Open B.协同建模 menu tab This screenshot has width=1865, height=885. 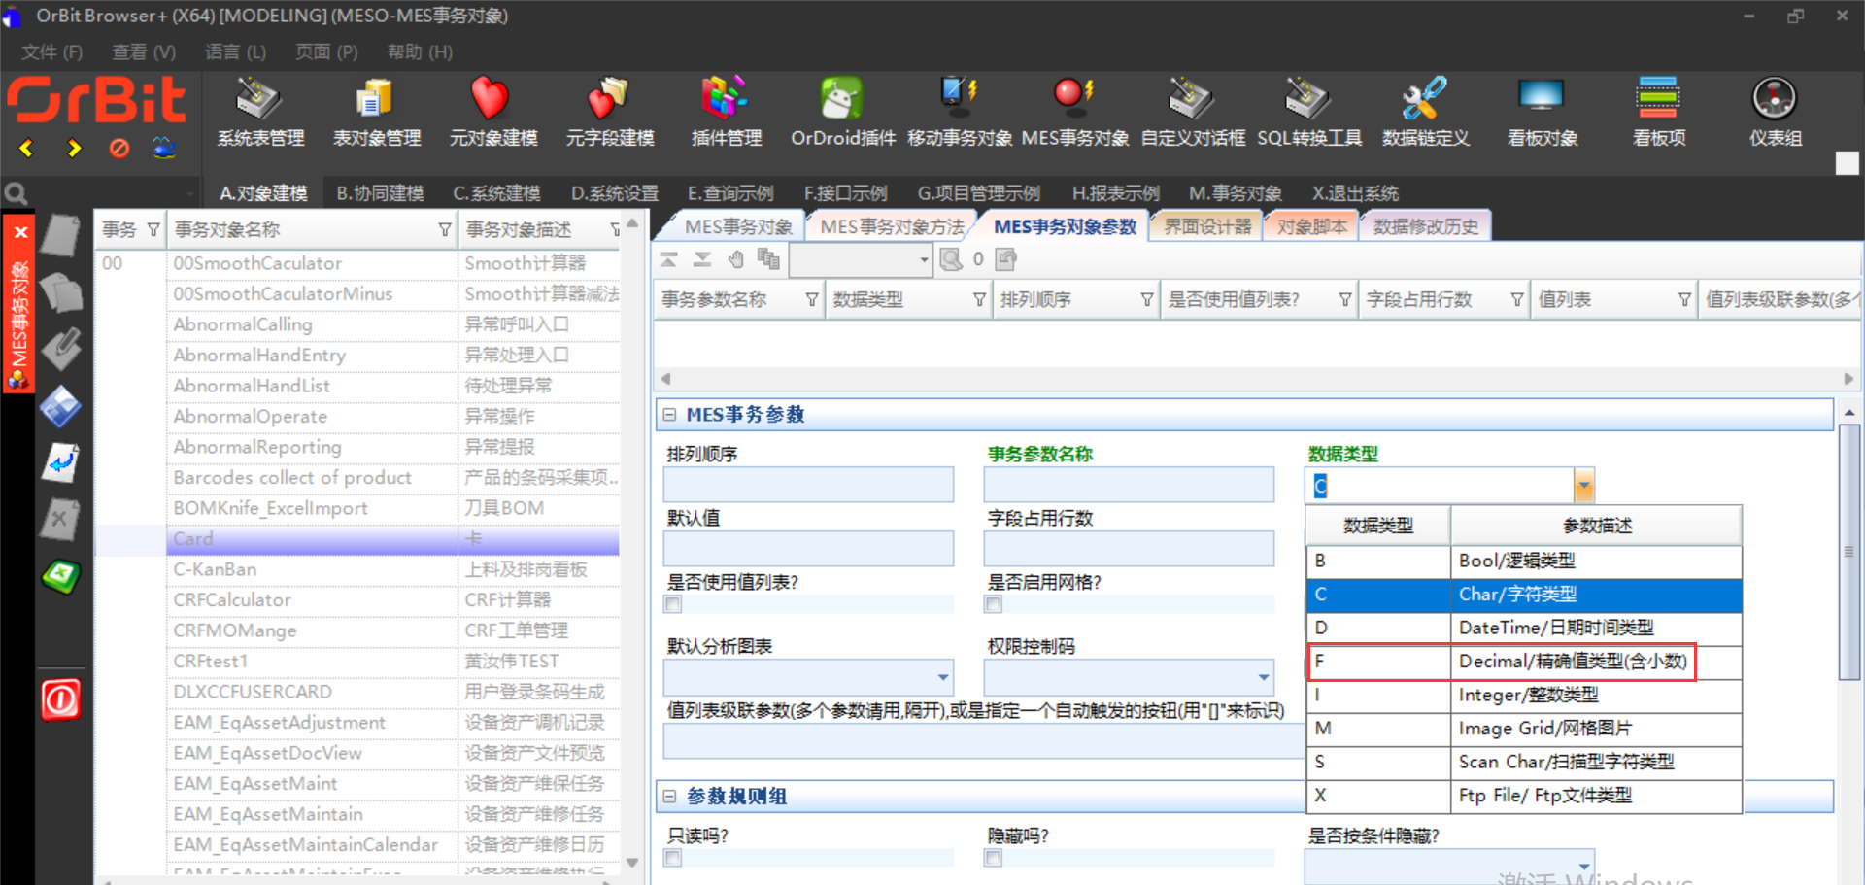(380, 193)
